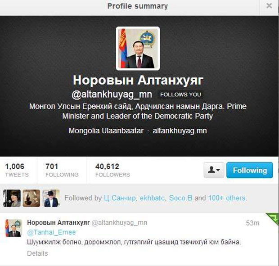This screenshot has height=266, width=279.
Task: View the 40,612 Followers list
Action: pos(112,170)
